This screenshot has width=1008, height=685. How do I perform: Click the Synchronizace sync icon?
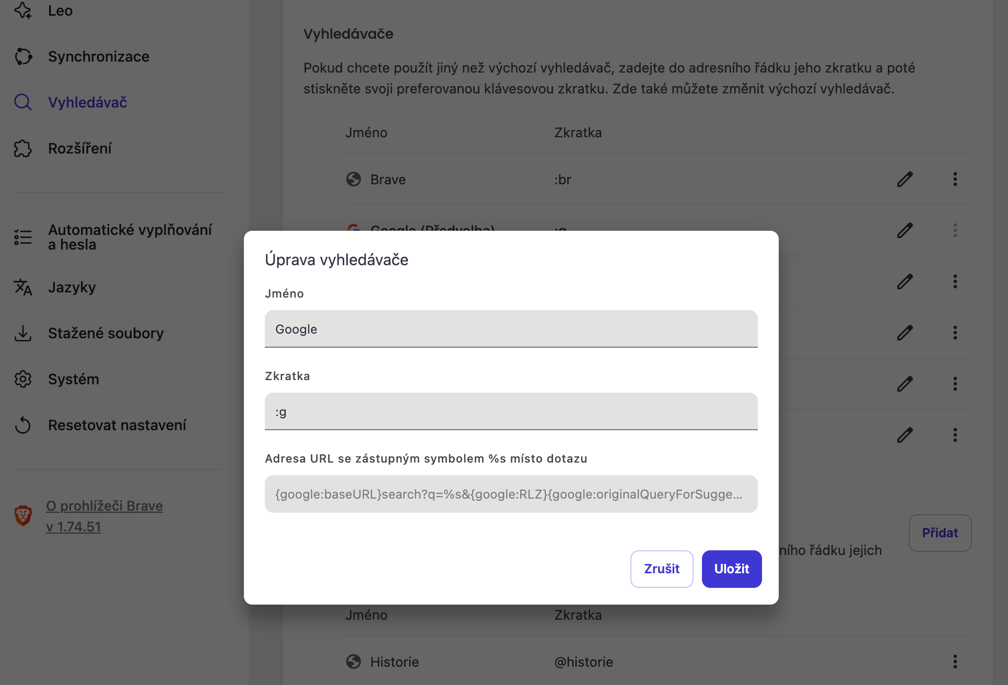click(x=23, y=56)
